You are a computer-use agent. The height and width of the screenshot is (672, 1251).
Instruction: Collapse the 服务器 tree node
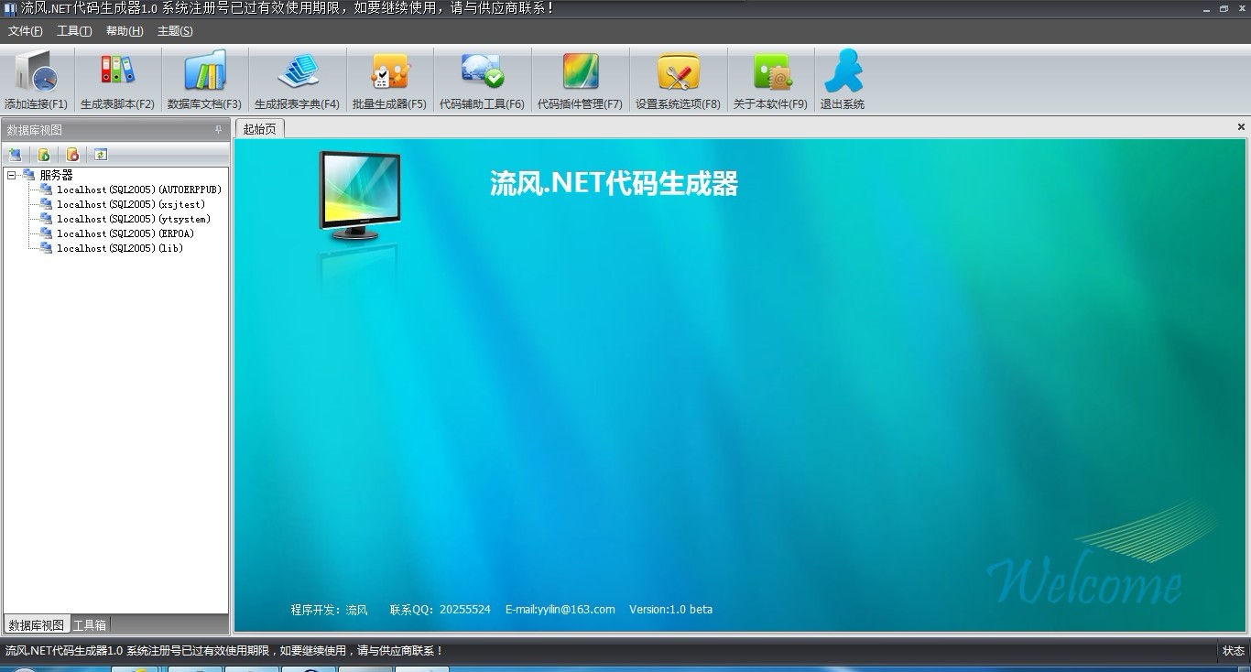(12, 175)
